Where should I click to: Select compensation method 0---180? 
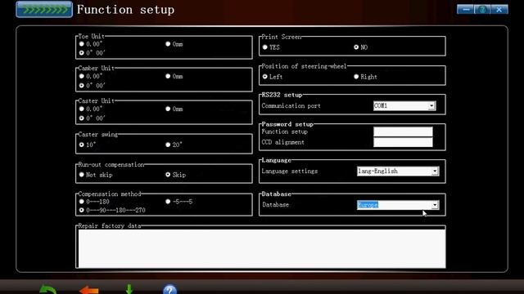[82, 202]
